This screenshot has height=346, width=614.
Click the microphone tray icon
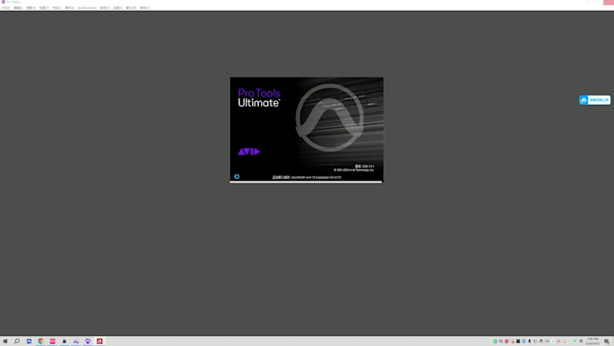(x=529, y=341)
